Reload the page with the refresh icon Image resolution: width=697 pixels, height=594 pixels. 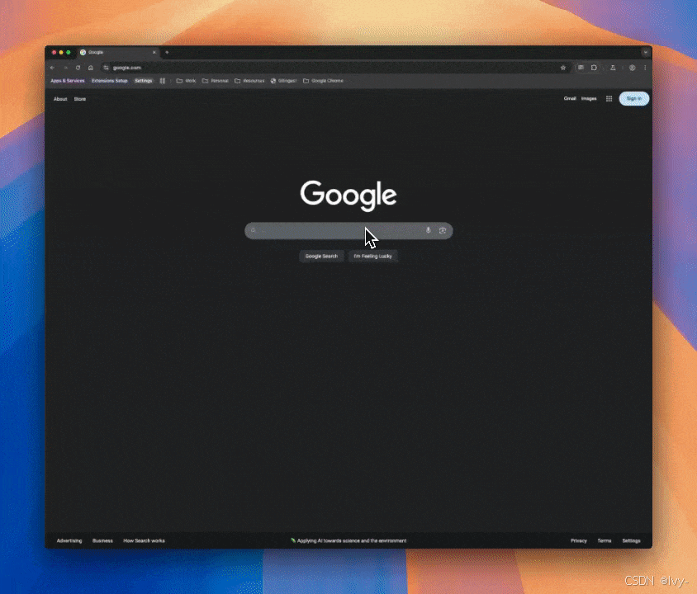coord(78,68)
